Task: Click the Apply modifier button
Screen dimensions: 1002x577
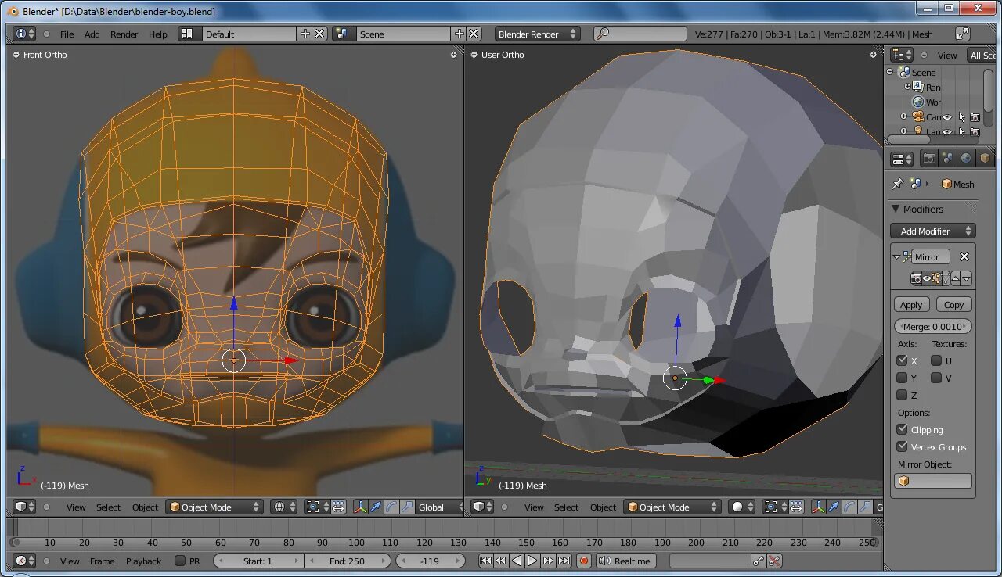Action: point(911,305)
